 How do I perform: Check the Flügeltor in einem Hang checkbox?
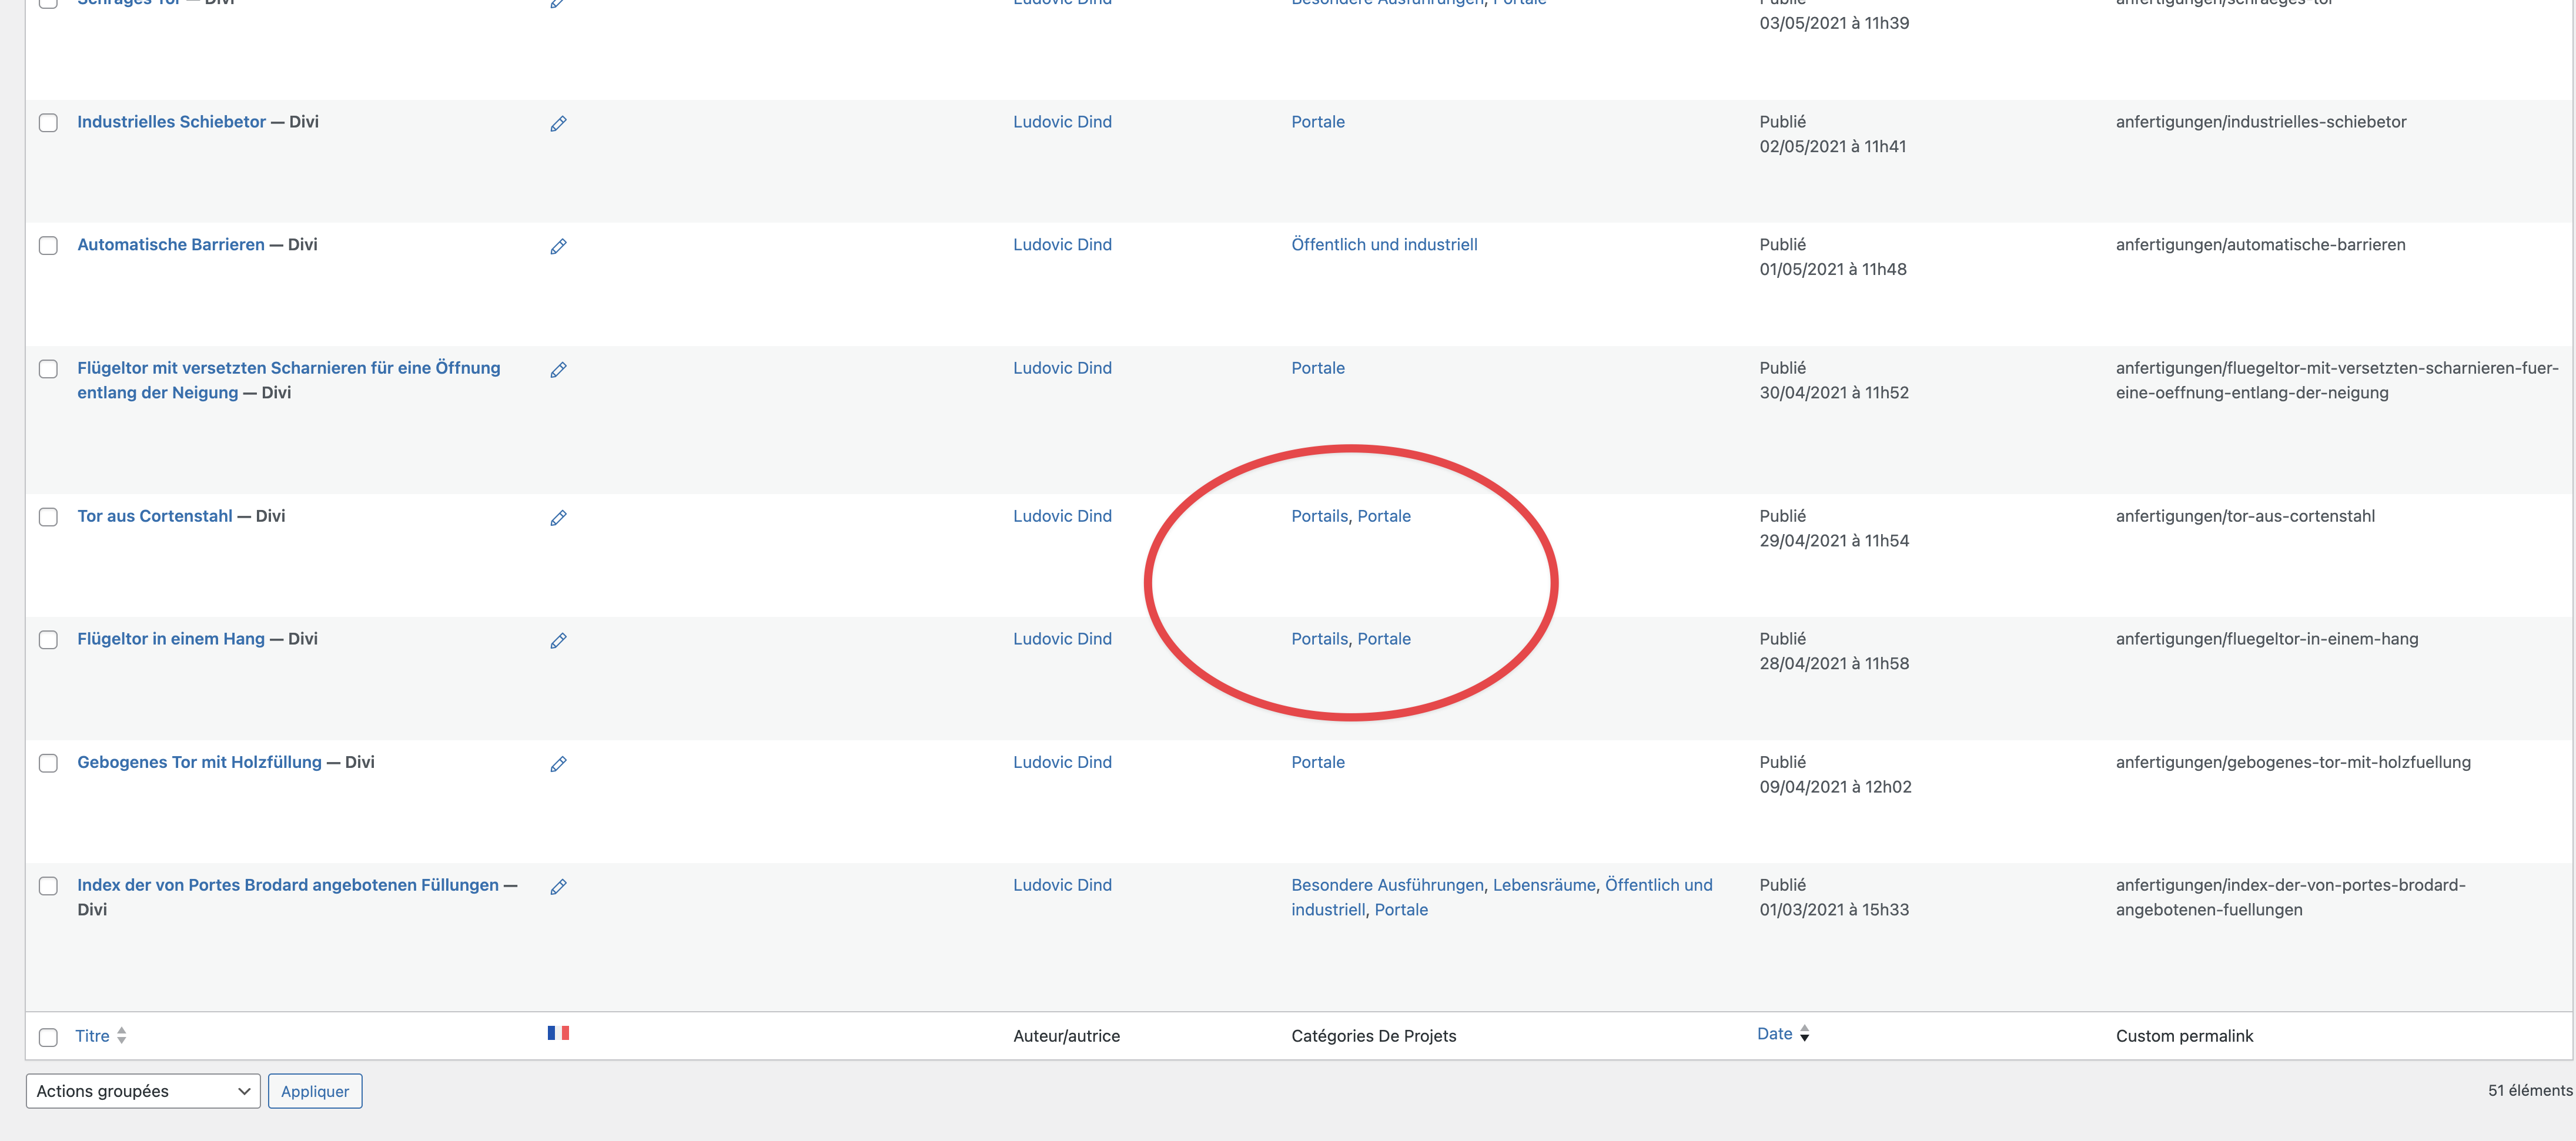pos(48,640)
